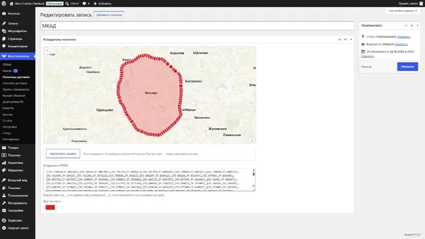Open the red map color swatch
Screen dimensions: 425x239
(x=50, y=208)
